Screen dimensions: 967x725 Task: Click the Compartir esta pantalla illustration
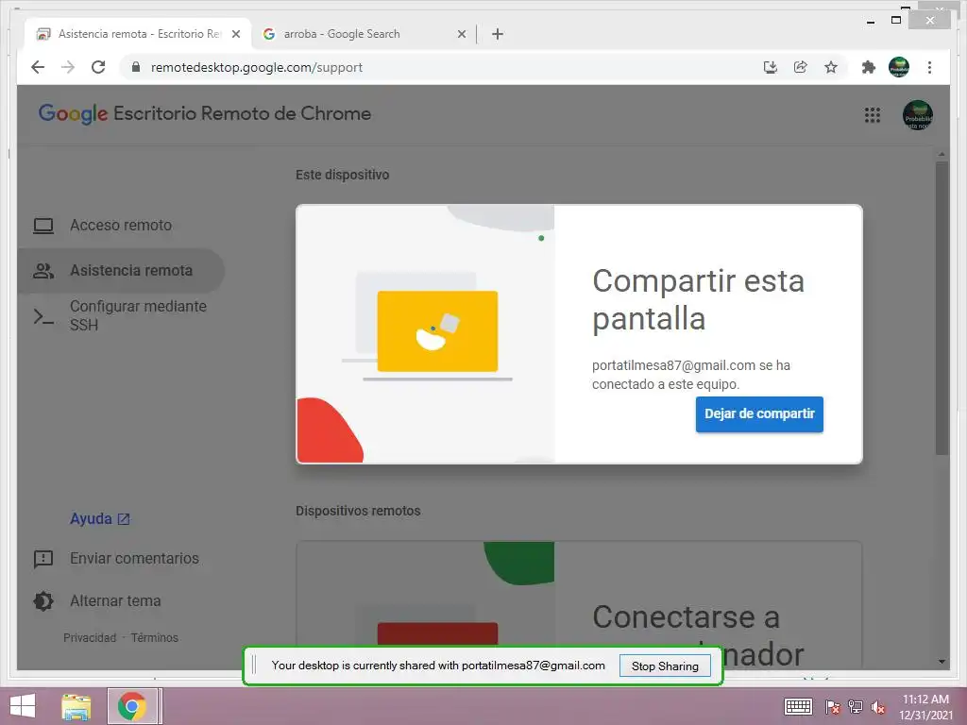pyautogui.click(x=426, y=333)
